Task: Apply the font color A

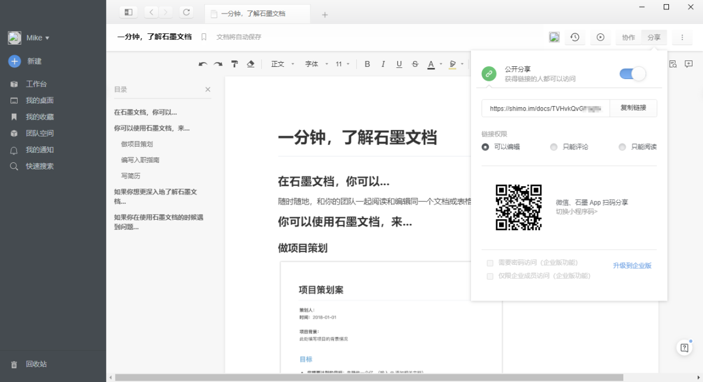Action: pos(431,64)
